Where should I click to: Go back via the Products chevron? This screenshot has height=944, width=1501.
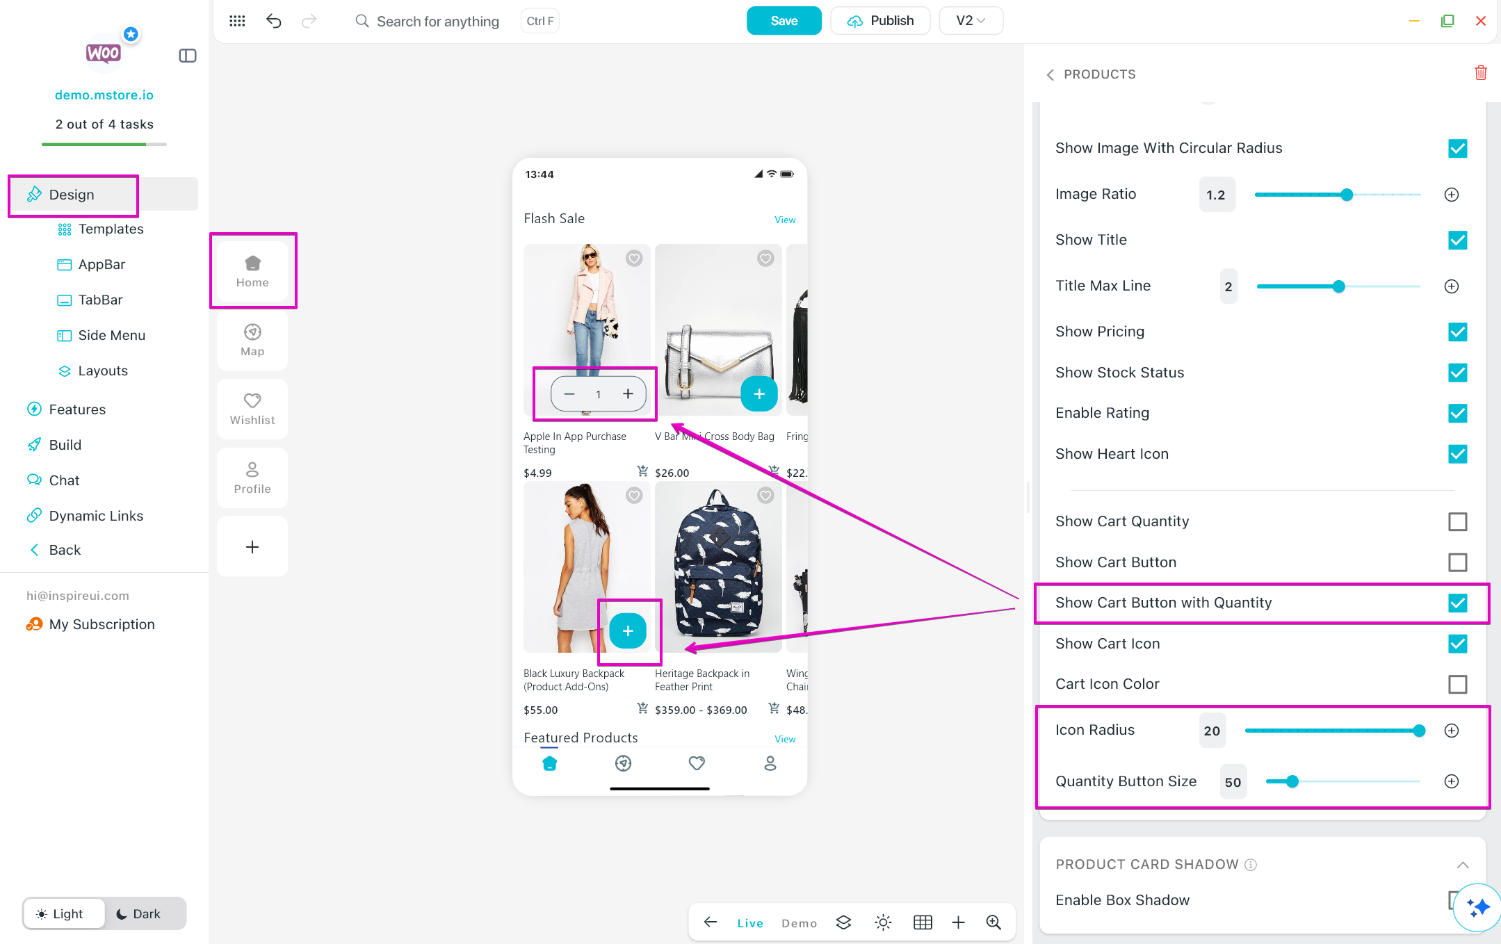click(x=1050, y=74)
